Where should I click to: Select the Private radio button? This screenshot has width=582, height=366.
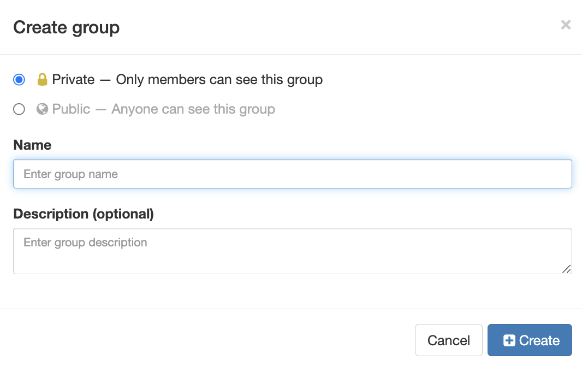(19, 79)
